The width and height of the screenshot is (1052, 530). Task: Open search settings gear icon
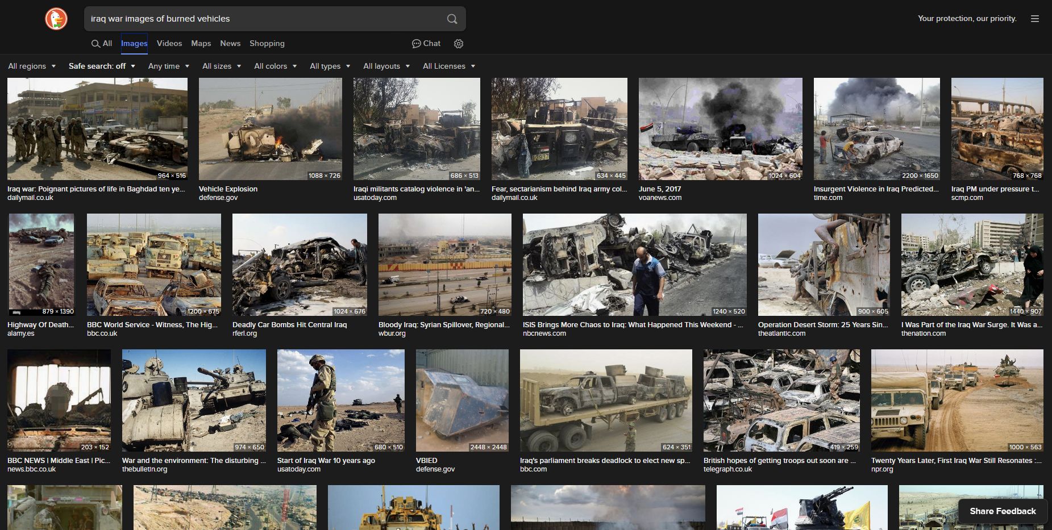(459, 44)
